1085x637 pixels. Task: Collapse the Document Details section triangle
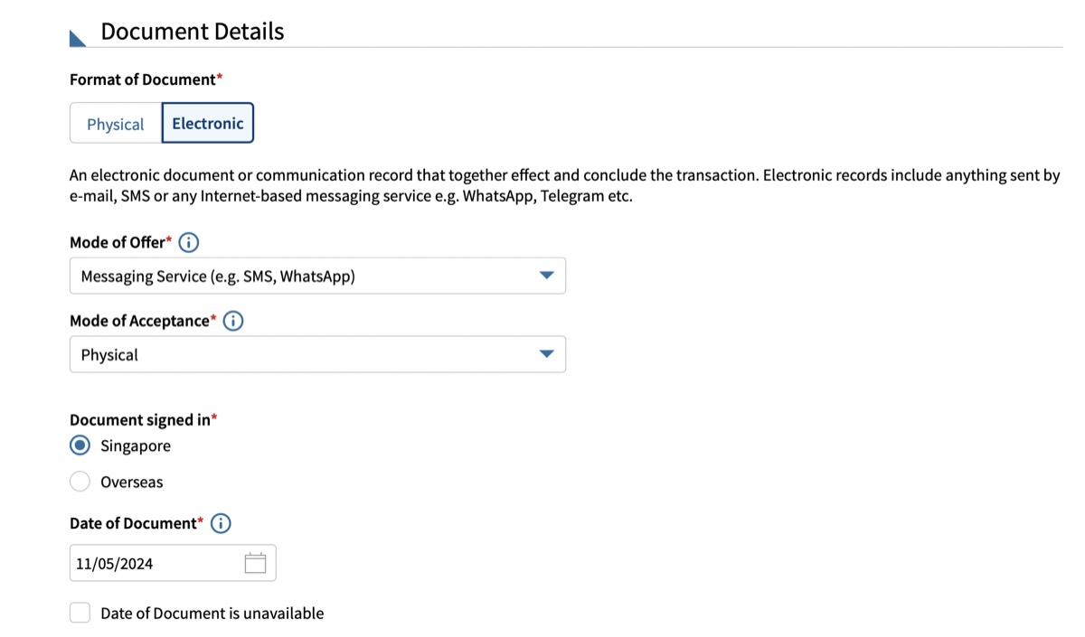(x=78, y=38)
